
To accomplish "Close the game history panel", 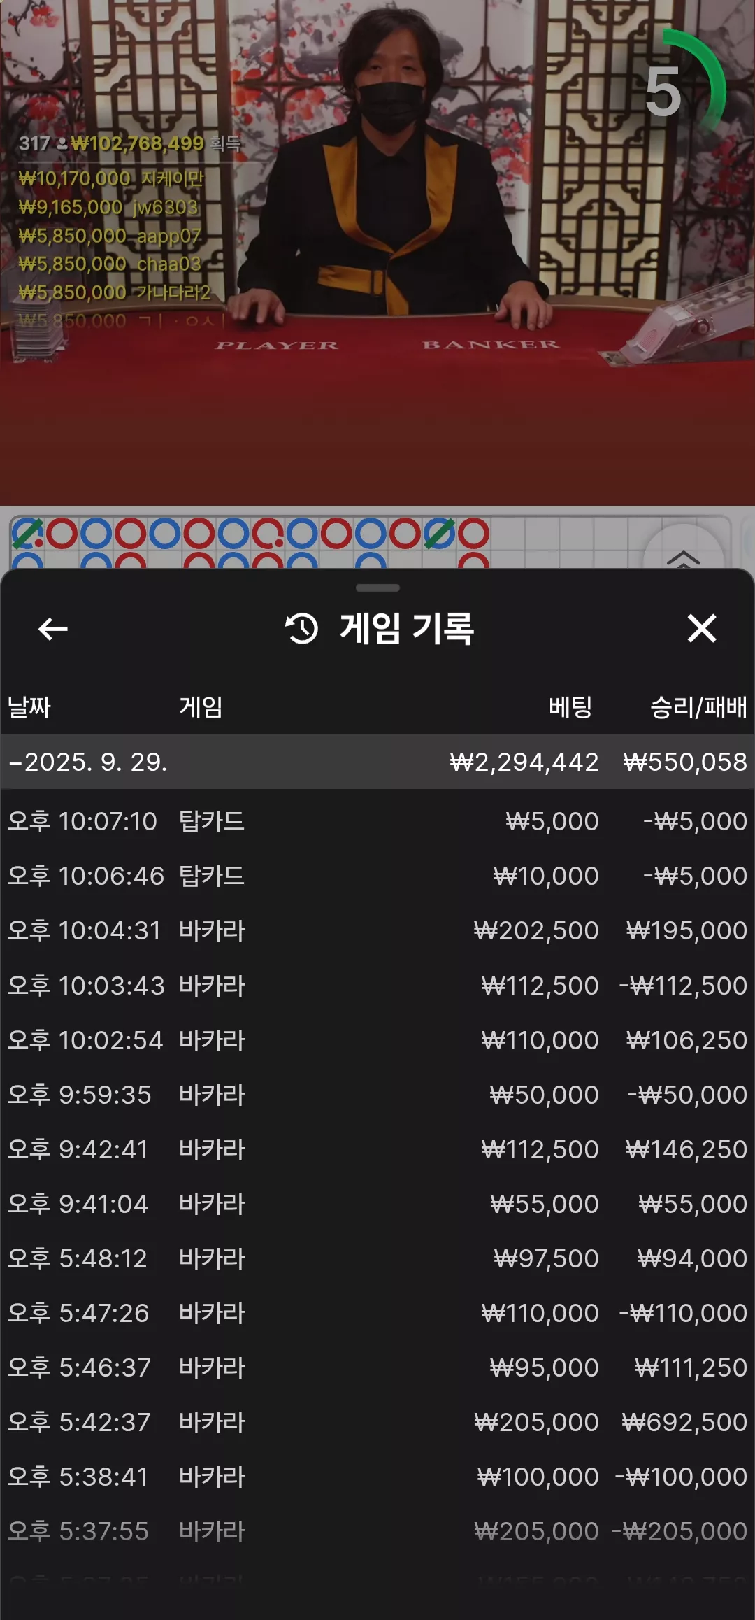I will pyautogui.click(x=702, y=628).
